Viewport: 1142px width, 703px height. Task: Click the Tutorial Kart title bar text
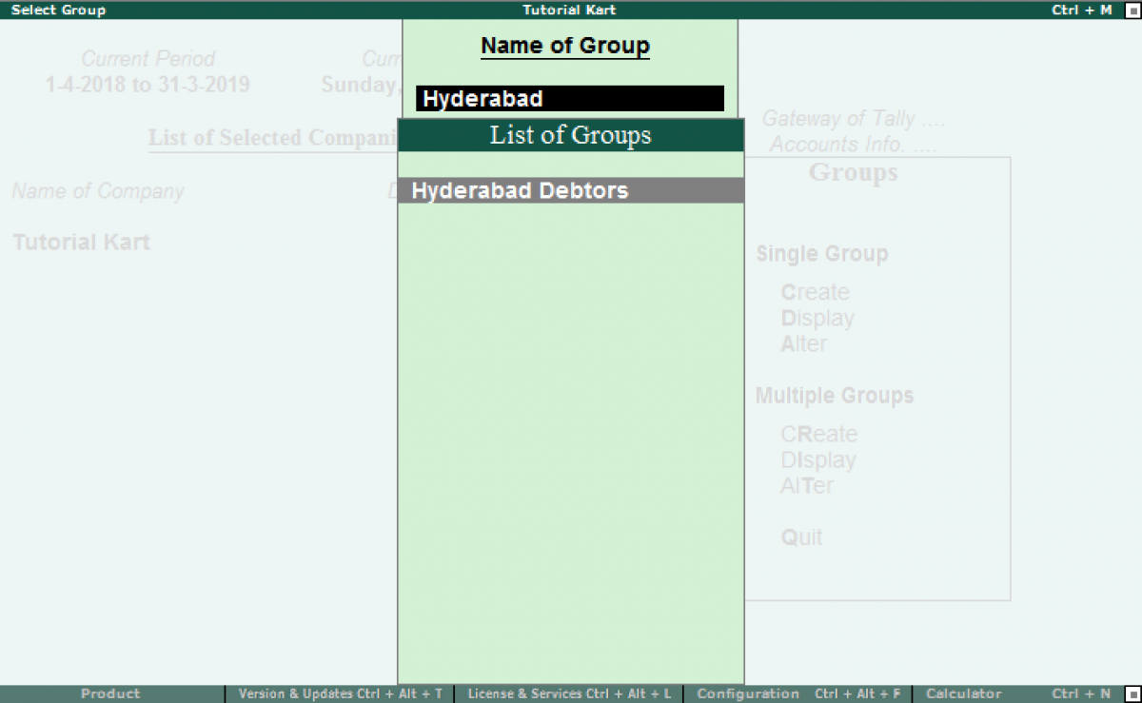point(569,10)
